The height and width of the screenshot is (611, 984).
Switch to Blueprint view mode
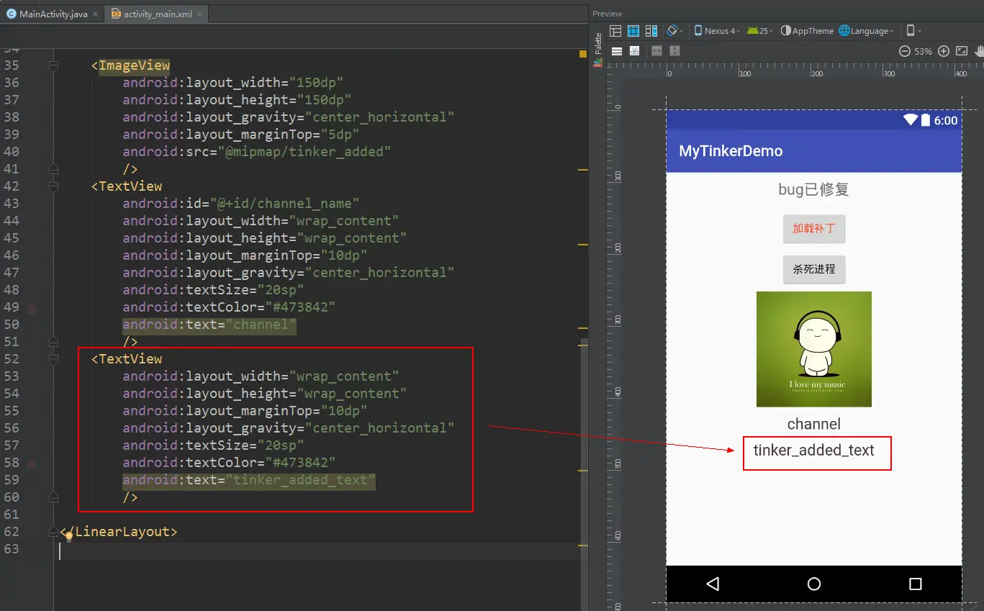click(x=633, y=31)
